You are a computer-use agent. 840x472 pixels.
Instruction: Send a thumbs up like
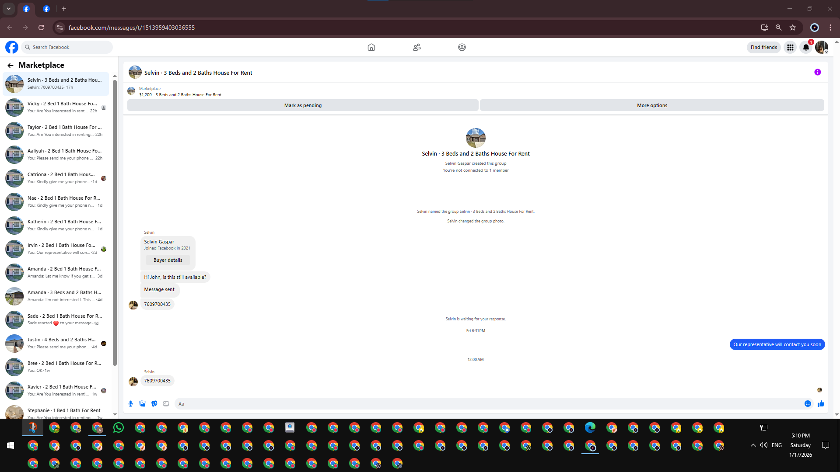821,404
